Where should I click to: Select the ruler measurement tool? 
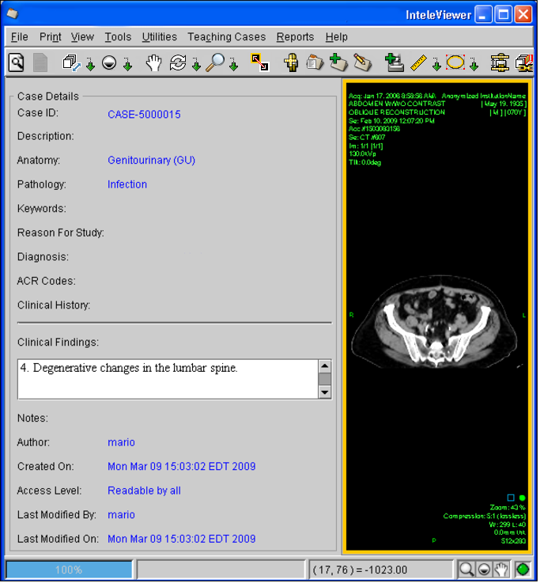[419, 62]
